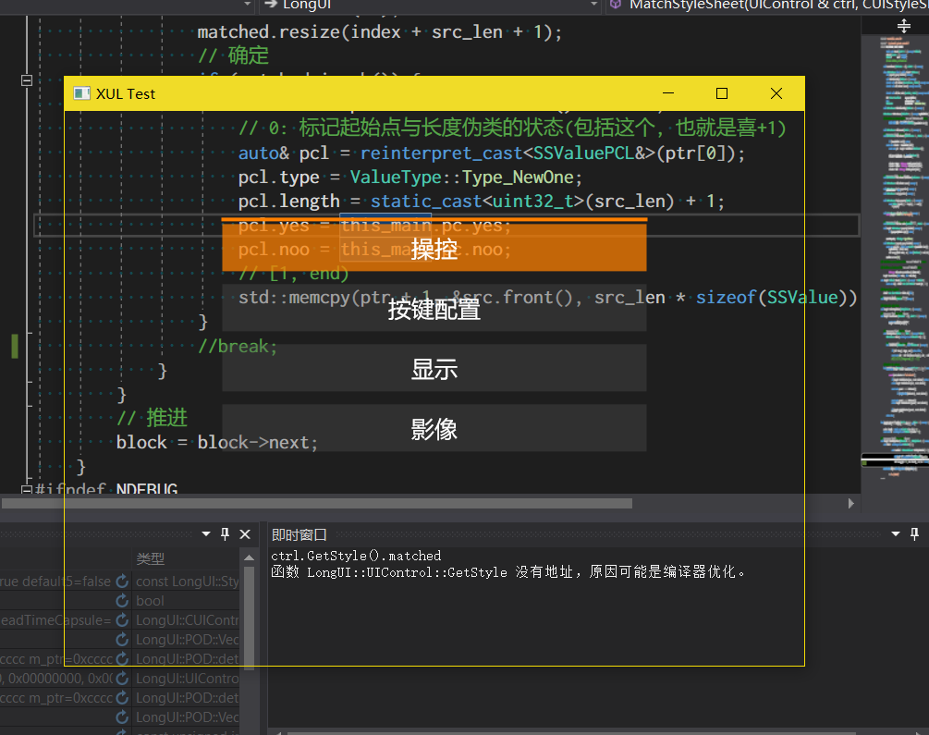Click the 即时窗口 panel title
The height and width of the screenshot is (735, 929).
(x=299, y=534)
